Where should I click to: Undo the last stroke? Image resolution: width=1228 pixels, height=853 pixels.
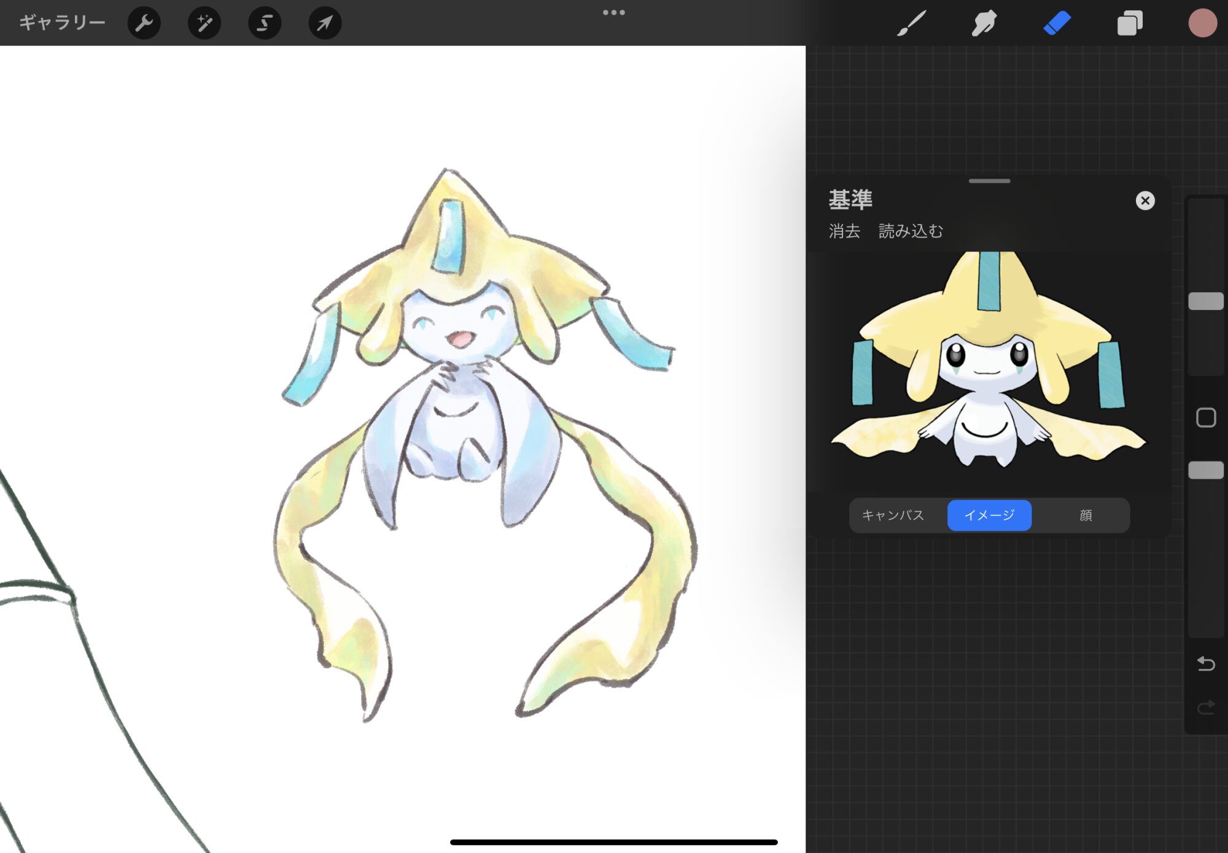[1206, 663]
